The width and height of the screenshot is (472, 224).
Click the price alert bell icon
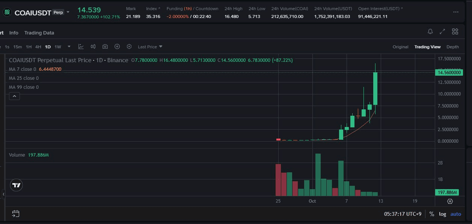point(430,32)
